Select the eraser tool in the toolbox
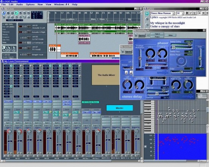This screenshot has height=167, width=209. click(x=9, y=48)
